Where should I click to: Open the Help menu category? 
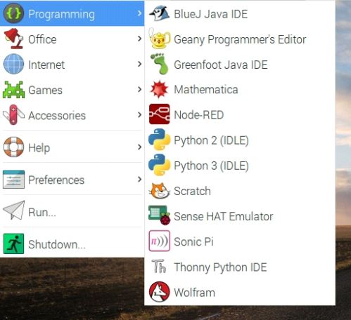click(72, 147)
